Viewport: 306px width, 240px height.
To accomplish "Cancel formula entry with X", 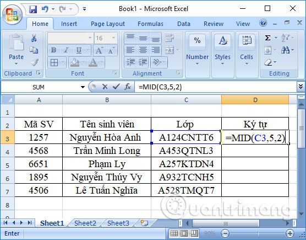I will tap(105, 87).
